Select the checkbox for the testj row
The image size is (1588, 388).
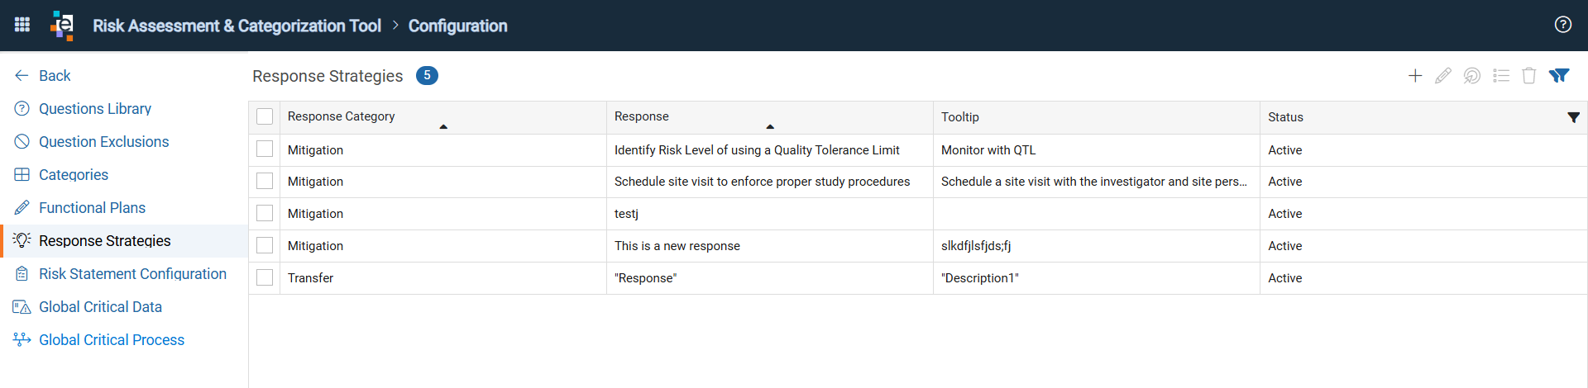[265, 213]
